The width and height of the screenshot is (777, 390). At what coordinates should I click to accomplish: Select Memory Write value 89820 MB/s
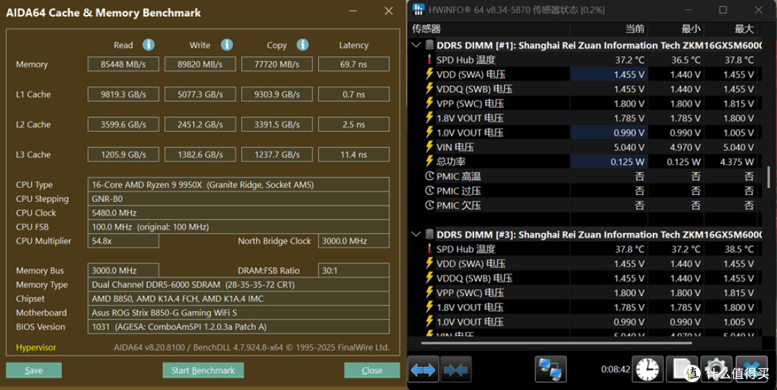200,64
